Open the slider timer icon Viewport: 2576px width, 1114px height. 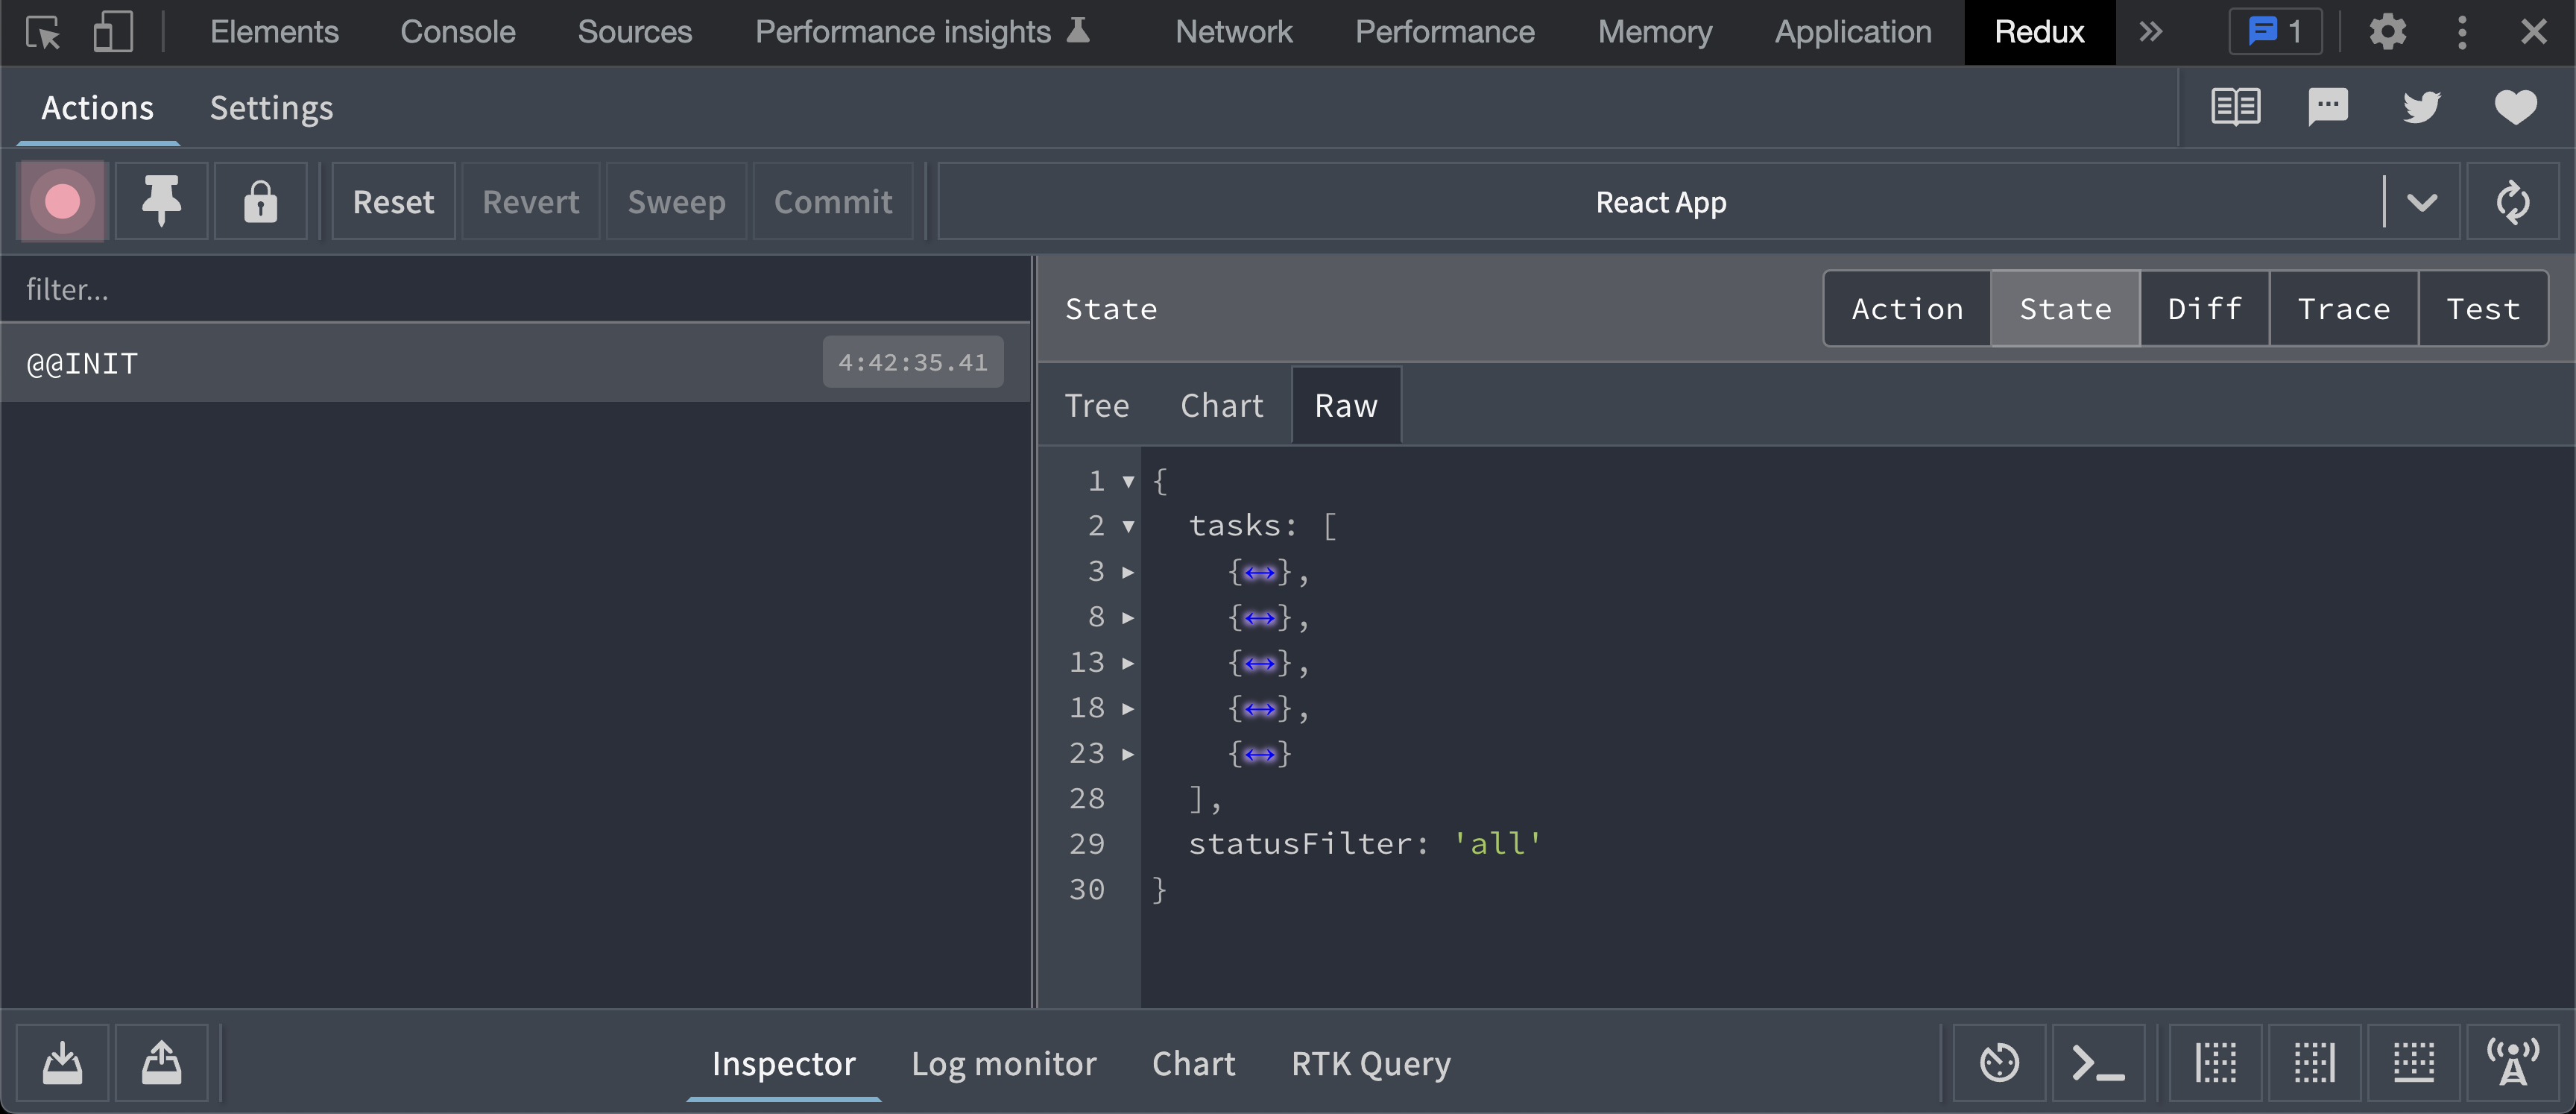(x=1999, y=1062)
